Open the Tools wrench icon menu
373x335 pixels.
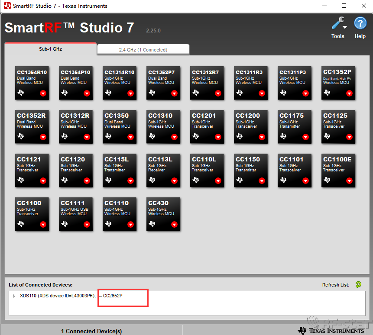point(337,24)
